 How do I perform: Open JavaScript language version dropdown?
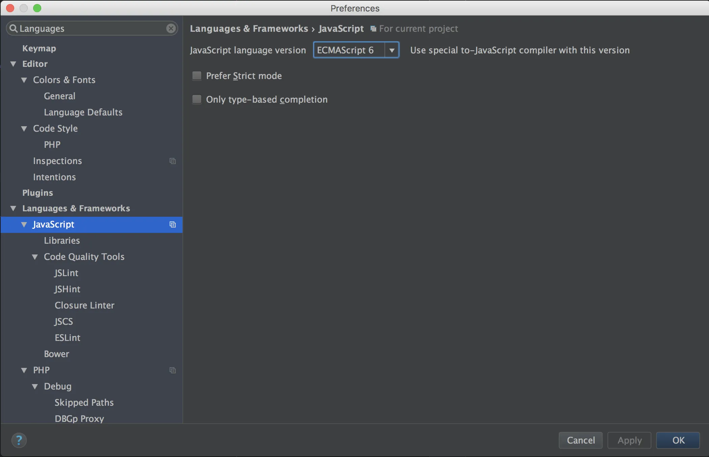[x=392, y=50]
